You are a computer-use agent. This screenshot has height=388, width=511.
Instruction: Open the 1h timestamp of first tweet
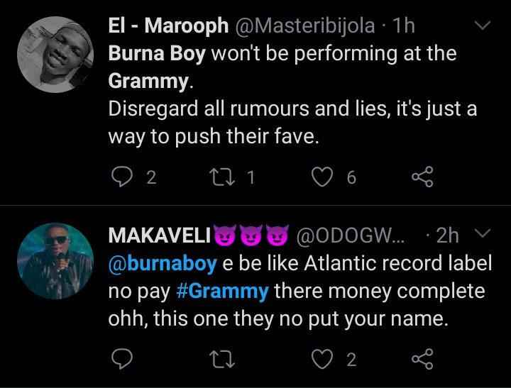coord(404,27)
